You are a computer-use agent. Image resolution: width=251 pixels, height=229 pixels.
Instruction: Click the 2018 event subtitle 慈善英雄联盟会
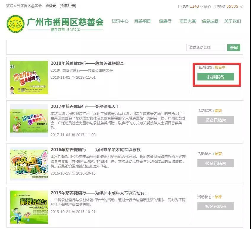tap(82, 70)
